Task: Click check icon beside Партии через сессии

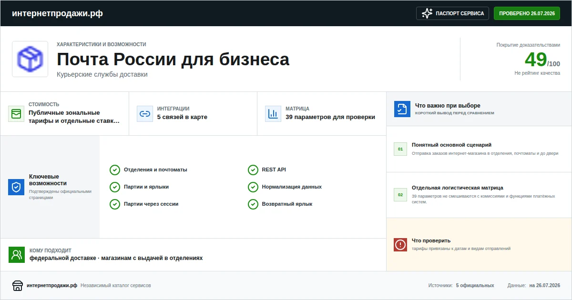Action: click(x=115, y=204)
